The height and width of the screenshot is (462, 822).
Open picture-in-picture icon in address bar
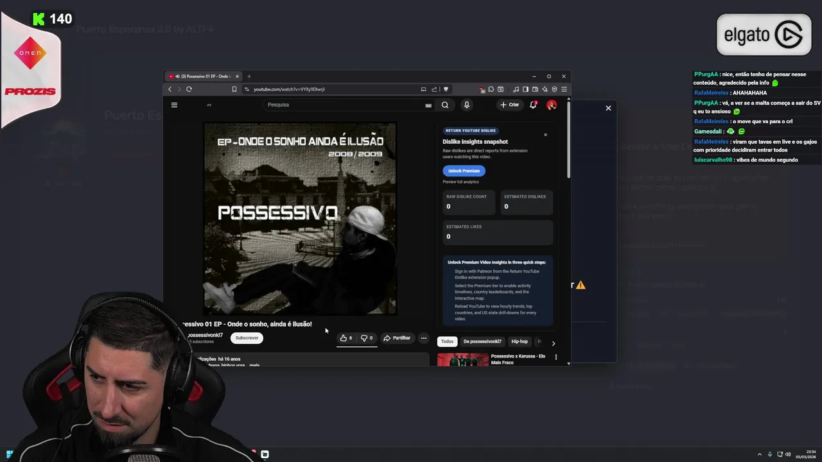423,89
